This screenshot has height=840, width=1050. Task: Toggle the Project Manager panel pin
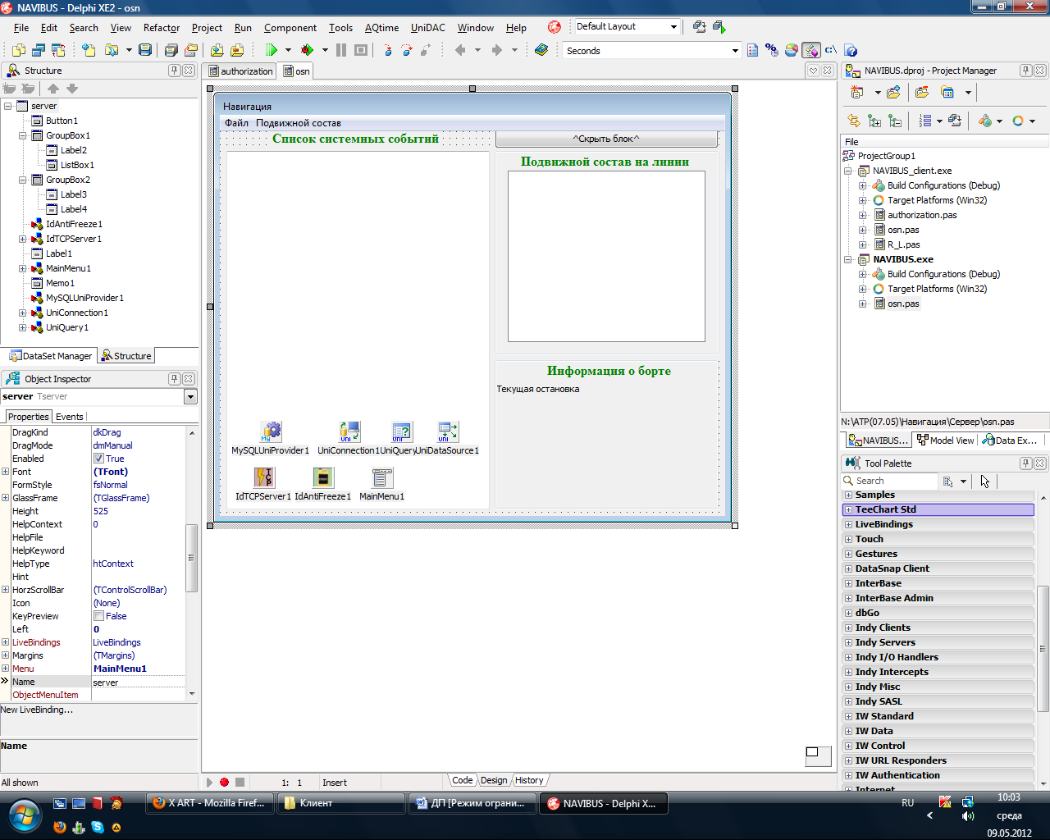tap(1025, 71)
